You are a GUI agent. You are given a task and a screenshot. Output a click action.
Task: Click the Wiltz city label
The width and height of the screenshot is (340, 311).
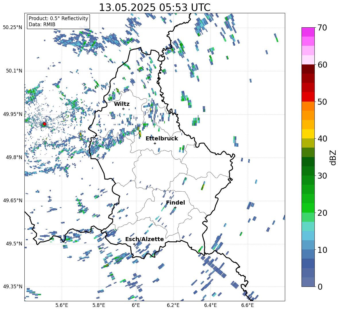122,104
